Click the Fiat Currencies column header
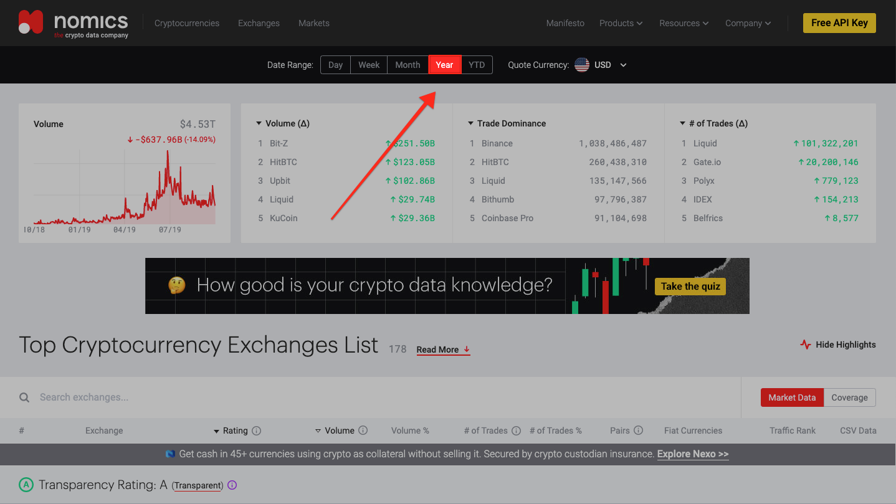 [693, 430]
